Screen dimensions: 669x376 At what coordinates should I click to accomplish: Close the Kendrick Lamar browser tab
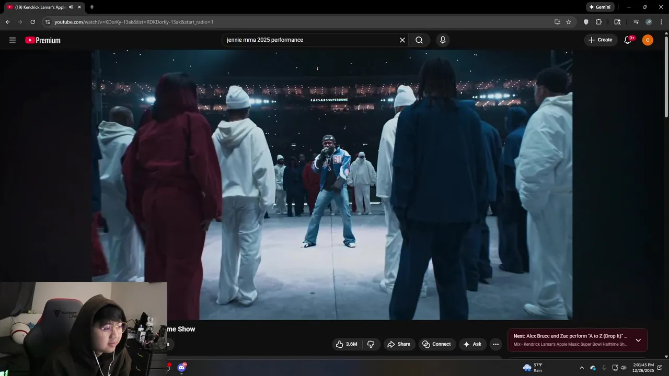(x=79, y=7)
